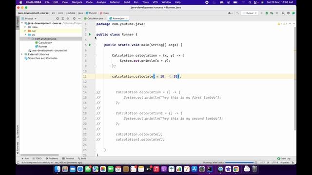Toggle code folding marker at line 14

click(x=95, y=92)
